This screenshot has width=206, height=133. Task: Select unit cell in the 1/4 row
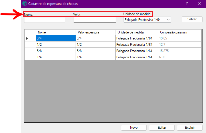point(137,57)
